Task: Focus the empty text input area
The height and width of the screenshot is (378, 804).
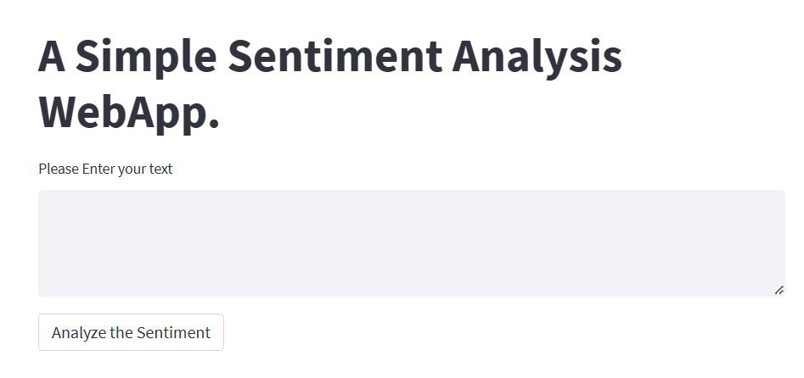Action: pyautogui.click(x=411, y=243)
